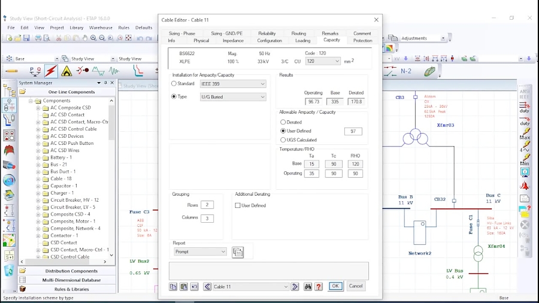Click the Max short-circuit lightning icon
Image resolution: width=539 pixels, height=303 pixels.
(x=525, y=134)
